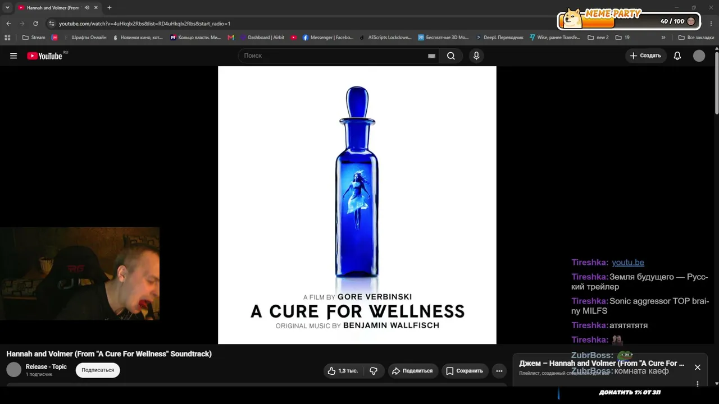Open the Wise bookmark

click(555, 38)
